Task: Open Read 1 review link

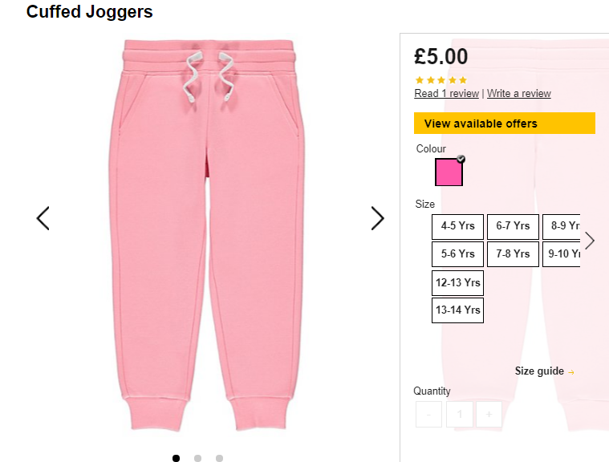Action: click(x=446, y=94)
